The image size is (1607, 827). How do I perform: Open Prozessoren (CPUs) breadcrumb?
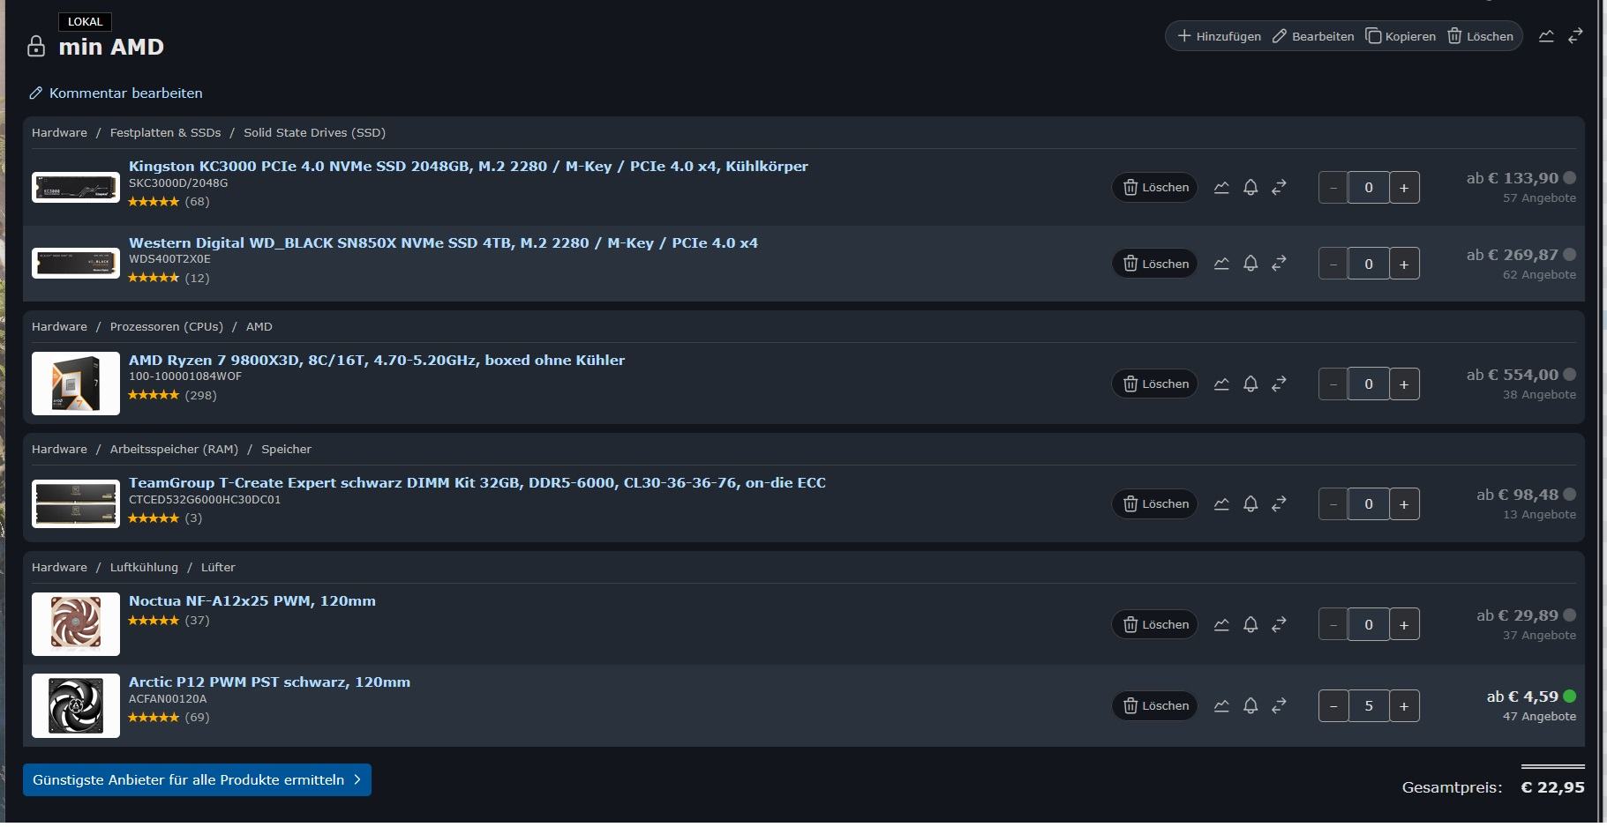(x=166, y=326)
